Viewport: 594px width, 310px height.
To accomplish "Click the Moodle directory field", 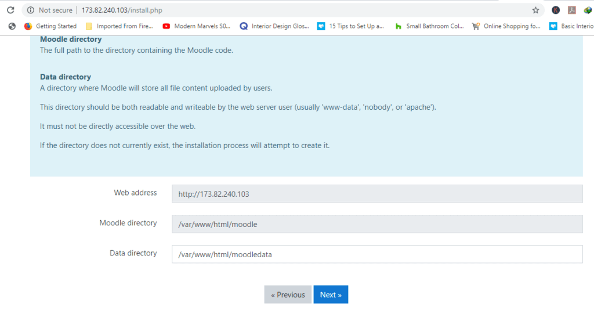I will [376, 224].
